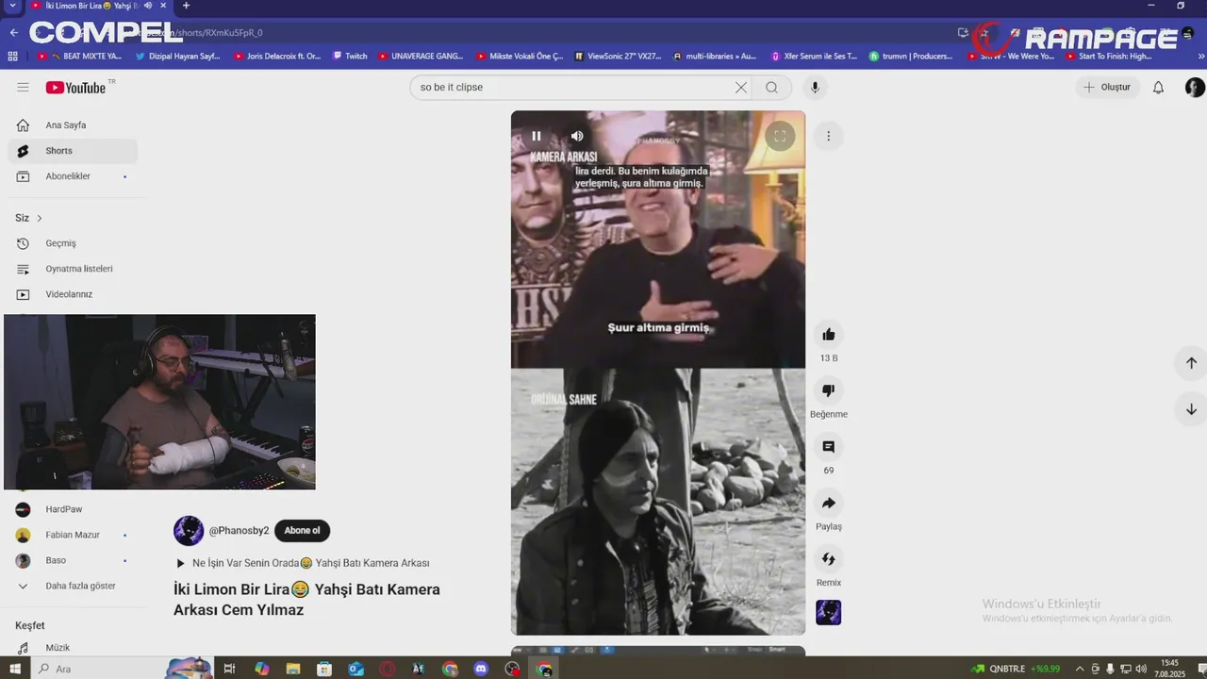Screen dimensions: 1207x679
Task: Go to next Short with down arrow
Action: click(1191, 409)
